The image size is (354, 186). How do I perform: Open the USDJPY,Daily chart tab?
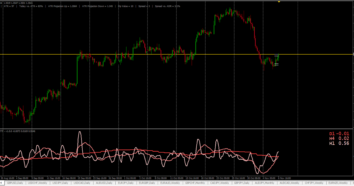point(60,183)
